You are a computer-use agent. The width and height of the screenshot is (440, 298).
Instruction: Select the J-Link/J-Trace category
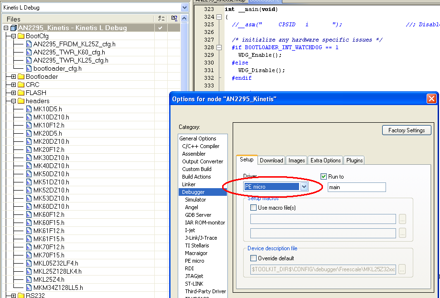[201, 238]
